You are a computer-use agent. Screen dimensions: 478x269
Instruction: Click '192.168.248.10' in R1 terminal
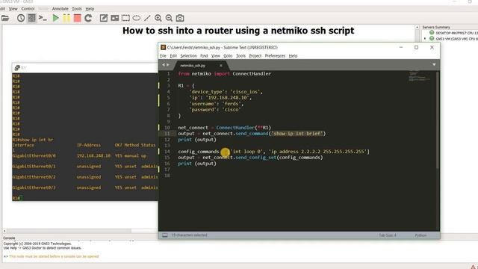pos(93,155)
